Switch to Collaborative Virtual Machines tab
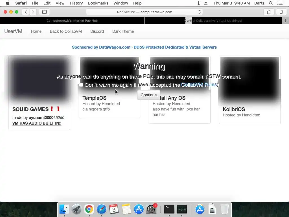This screenshot has height=217, width=289. [213, 21]
